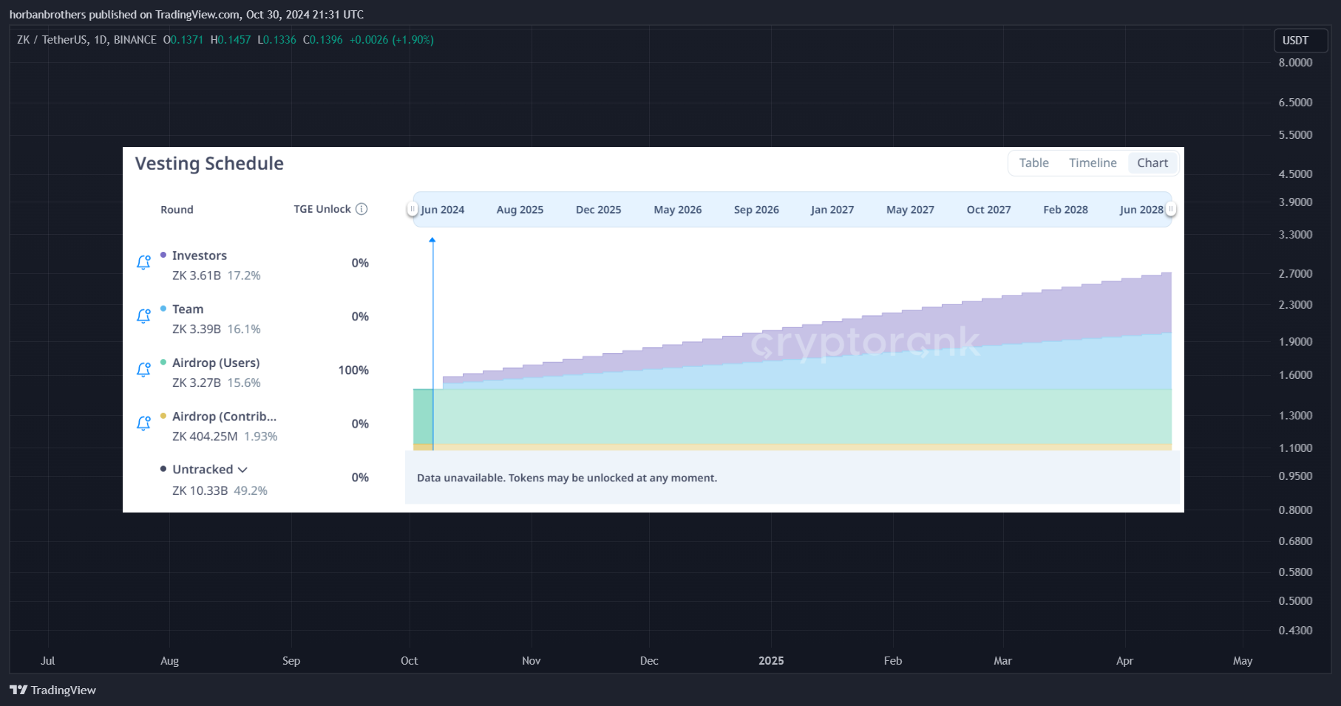1341x706 pixels.
Task: Click the ZK 3.39B 16.1% value
Action: pos(217,329)
